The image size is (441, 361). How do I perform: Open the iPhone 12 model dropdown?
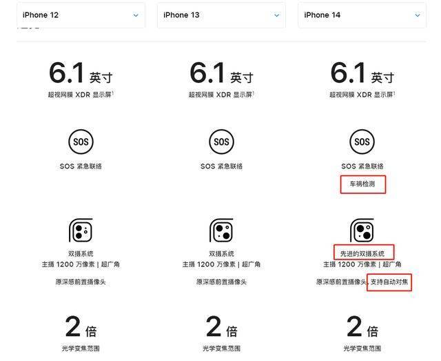pyautogui.click(x=81, y=15)
